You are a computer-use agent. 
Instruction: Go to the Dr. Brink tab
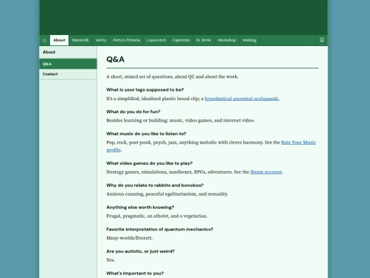[x=203, y=40]
